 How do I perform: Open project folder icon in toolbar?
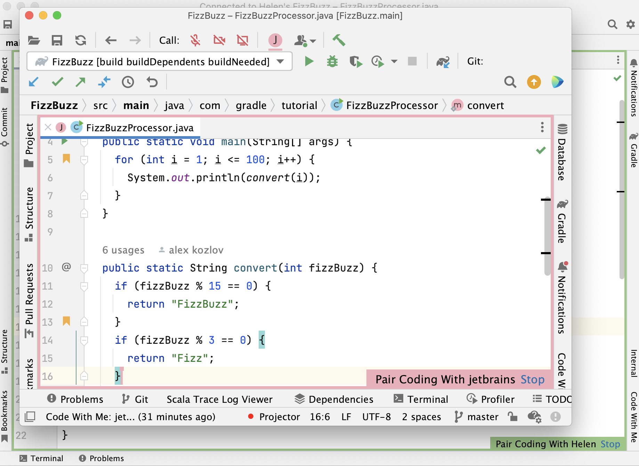[34, 41]
